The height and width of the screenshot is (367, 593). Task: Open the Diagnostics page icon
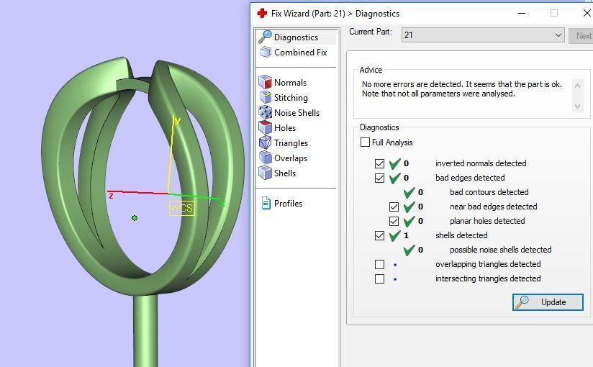tap(265, 37)
